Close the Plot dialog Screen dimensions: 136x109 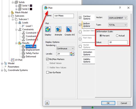(129, 8)
